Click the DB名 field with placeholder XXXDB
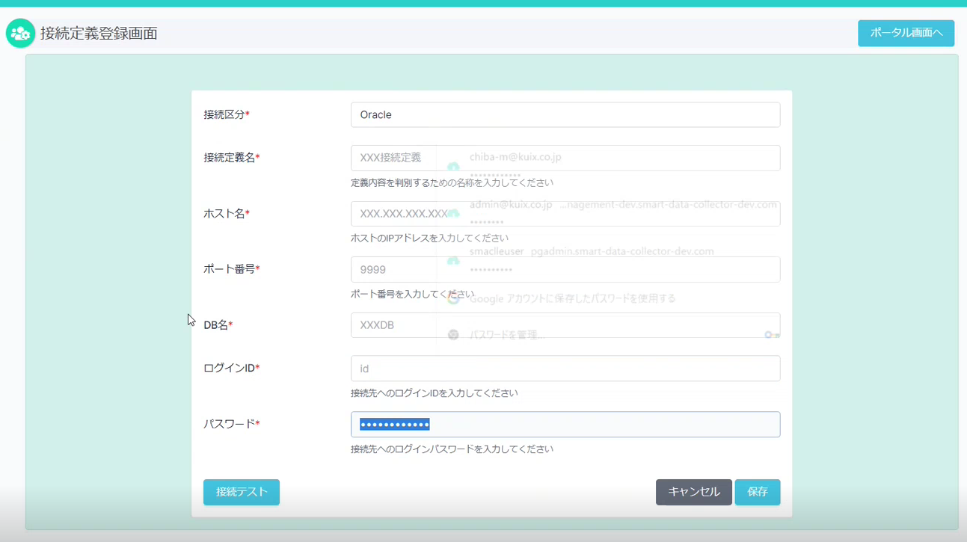The height and width of the screenshot is (542, 967). pyautogui.click(x=565, y=325)
